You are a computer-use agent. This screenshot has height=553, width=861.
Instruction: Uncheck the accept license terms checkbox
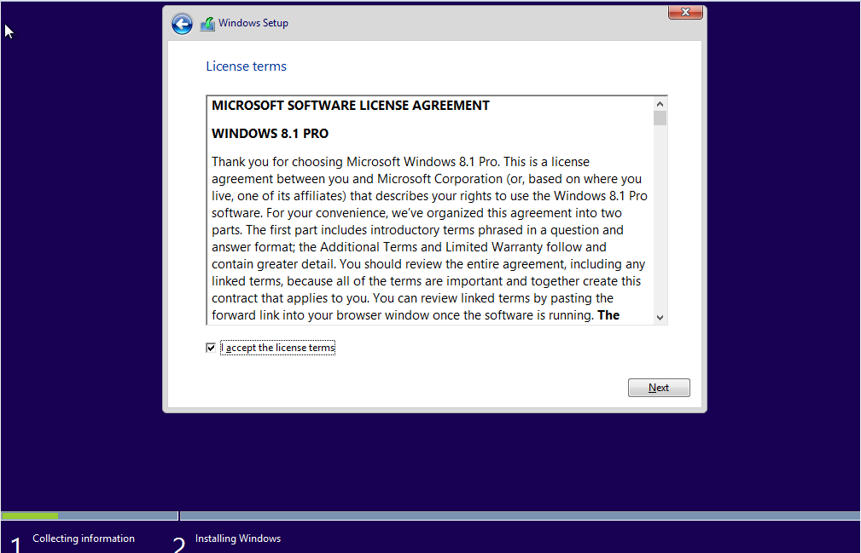211,348
